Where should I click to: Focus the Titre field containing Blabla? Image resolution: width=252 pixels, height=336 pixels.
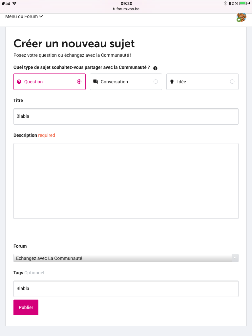pyautogui.click(x=126, y=116)
